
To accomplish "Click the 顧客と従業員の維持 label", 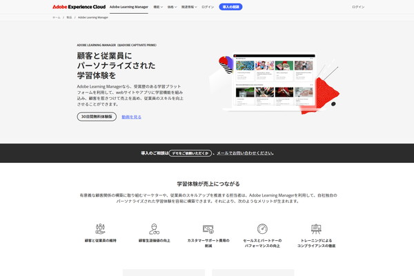I will coord(100,241).
